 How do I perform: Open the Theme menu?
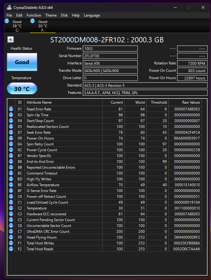(x=51, y=15)
